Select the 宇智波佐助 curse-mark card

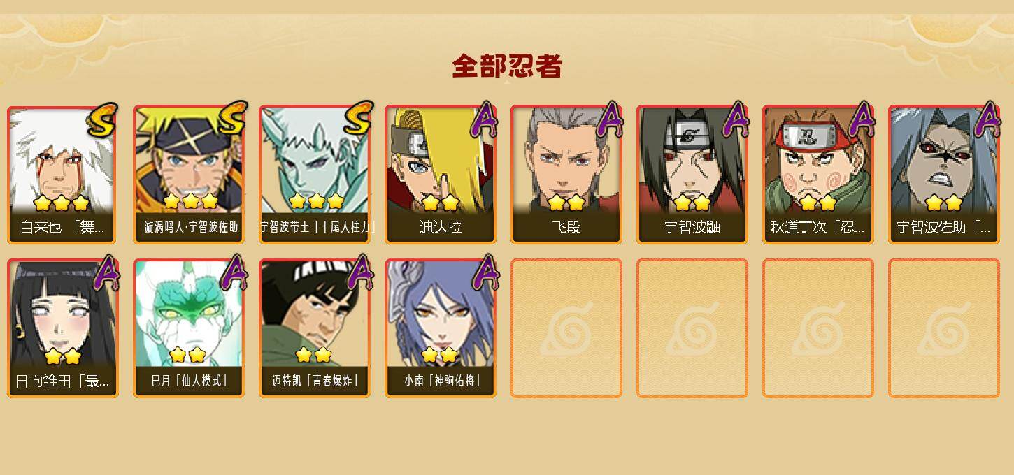944,175
